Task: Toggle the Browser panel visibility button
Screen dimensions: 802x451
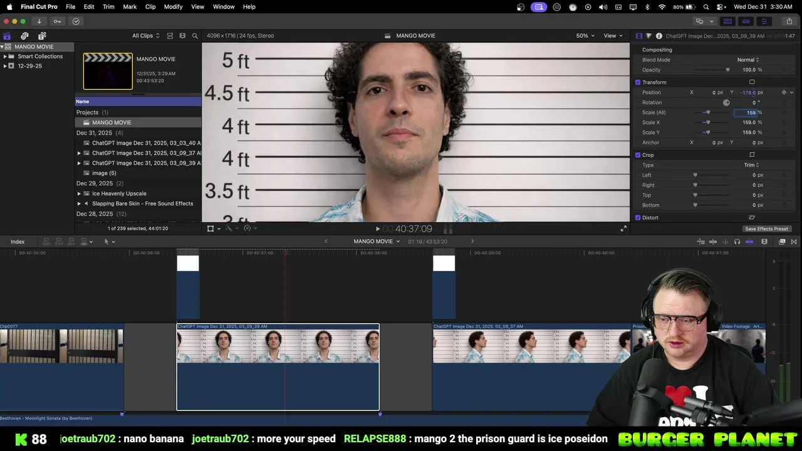Action: pyautogui.click(x=727, y=21)
